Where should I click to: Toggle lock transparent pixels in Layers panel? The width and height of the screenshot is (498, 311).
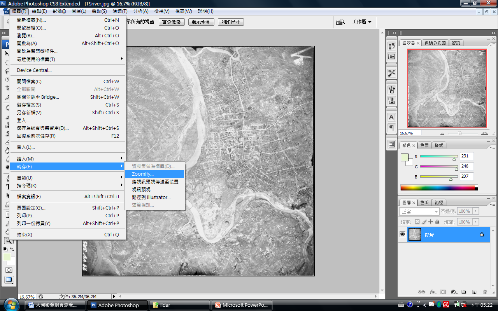point(417,222)
